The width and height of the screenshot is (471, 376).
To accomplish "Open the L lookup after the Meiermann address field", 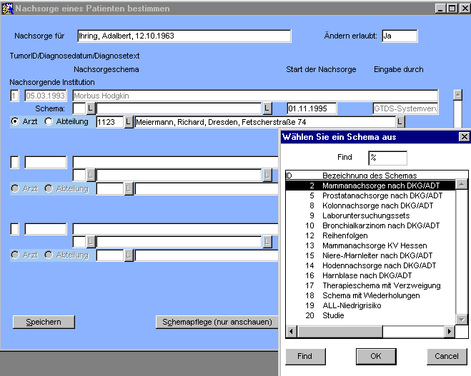I will (400, 122).
